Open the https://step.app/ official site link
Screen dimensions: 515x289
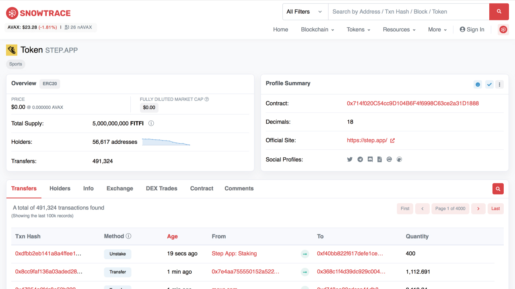(x=367, y=140)
